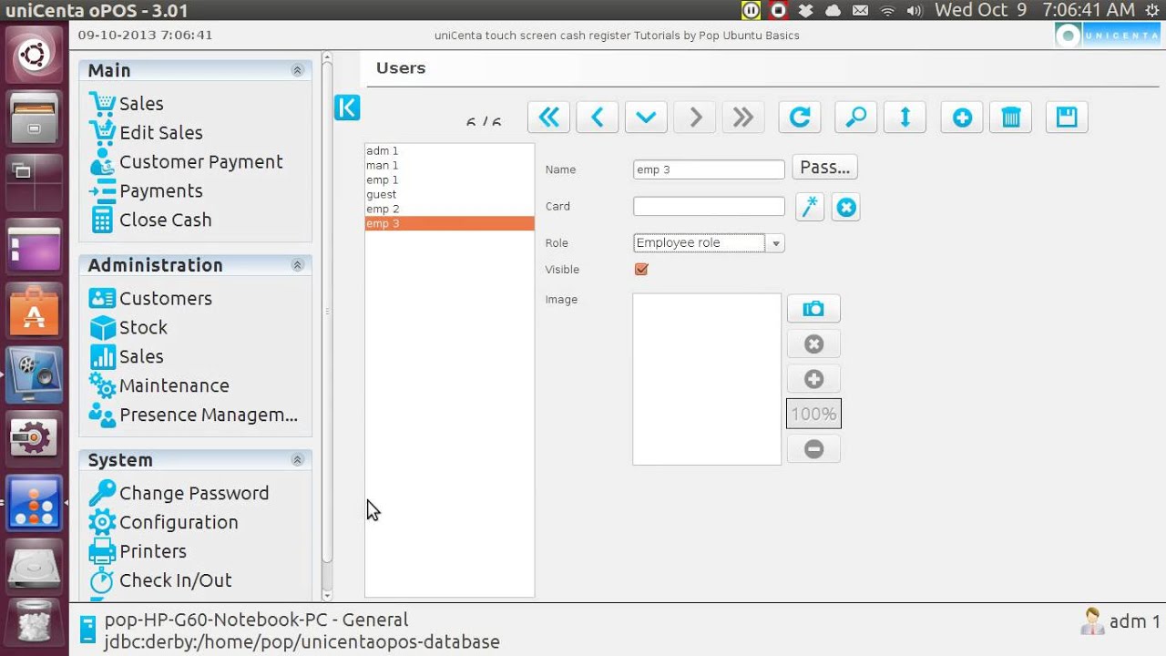Click the down chevron toolbar button
This screenshot has height=656, width=1166.
point(646,118)
